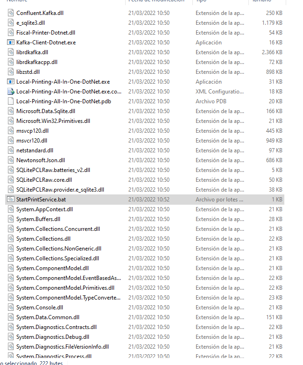Select file name e_sqlite3.dll
The image size is (303, 365).
click(30, 23)
